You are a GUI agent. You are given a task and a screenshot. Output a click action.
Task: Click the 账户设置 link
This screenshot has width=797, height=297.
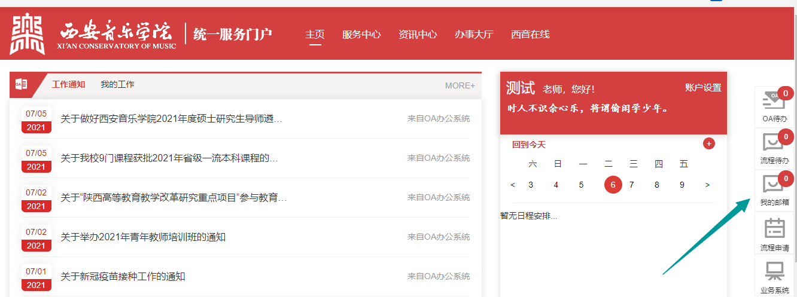pos(703,88)
